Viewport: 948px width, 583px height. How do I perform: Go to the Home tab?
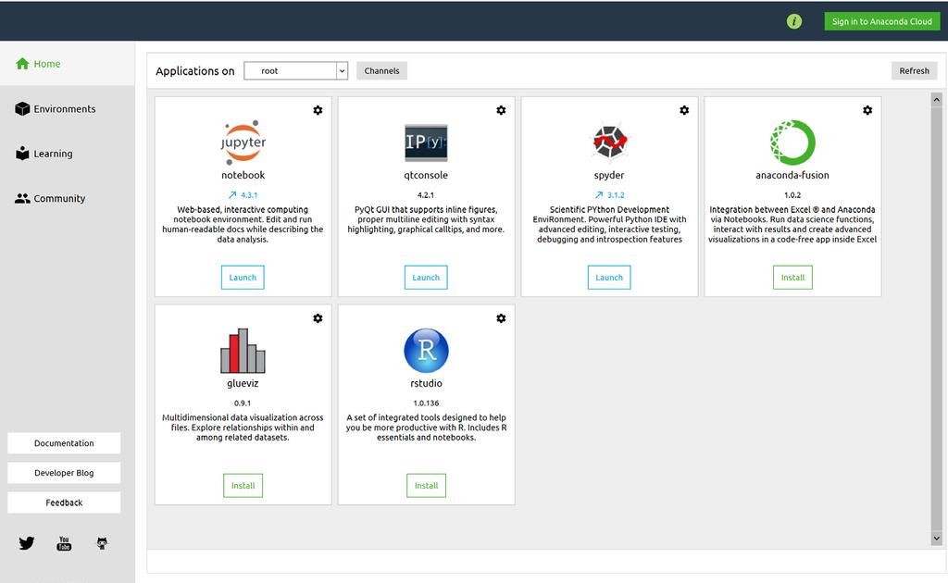coord(68,64)
